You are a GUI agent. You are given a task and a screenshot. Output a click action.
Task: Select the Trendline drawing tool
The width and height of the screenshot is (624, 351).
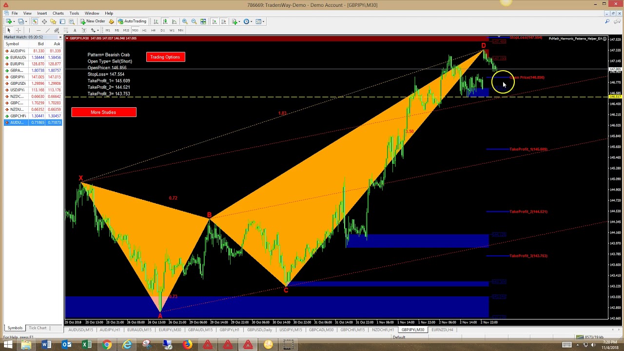click(47, 30)
